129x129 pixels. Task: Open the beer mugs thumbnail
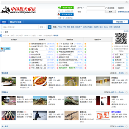coord(103,81)
